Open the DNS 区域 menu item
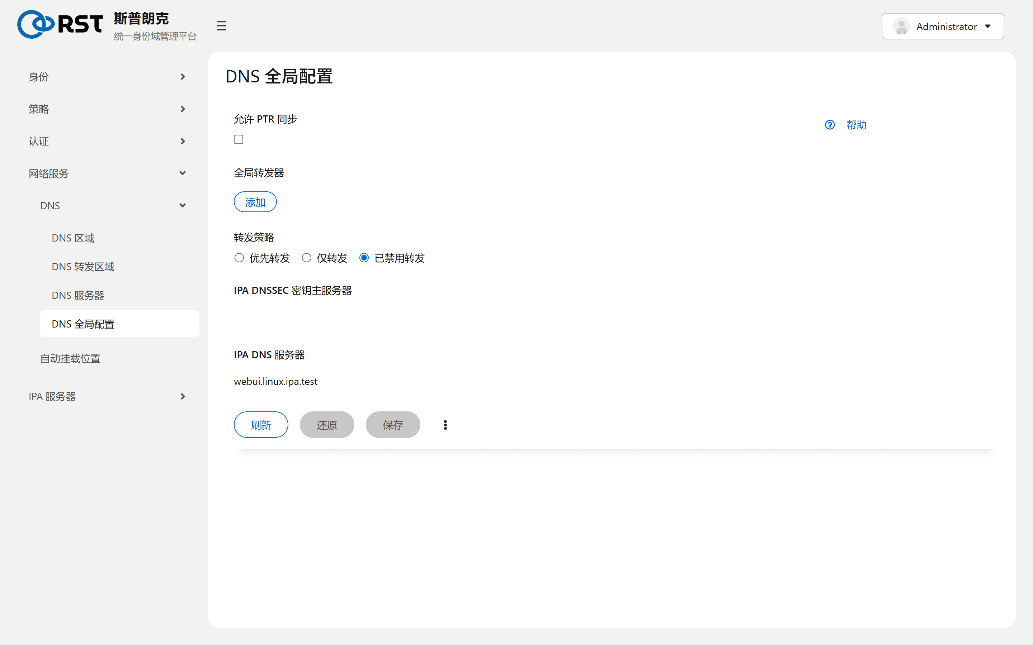Image resolution: width=1033 pixels, height=645 pixels. pyautogui.click(x=73, y=238)
